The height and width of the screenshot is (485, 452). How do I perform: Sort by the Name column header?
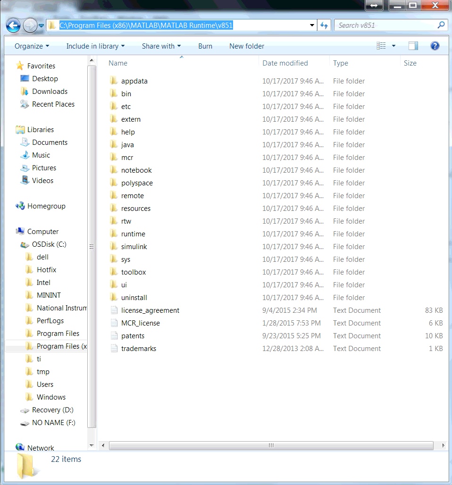point(118,63)
